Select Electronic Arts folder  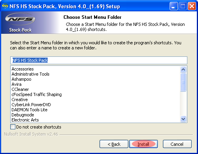(x=25, y=120)
